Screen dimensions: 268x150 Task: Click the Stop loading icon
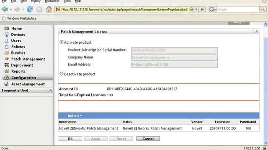[39, 9]
